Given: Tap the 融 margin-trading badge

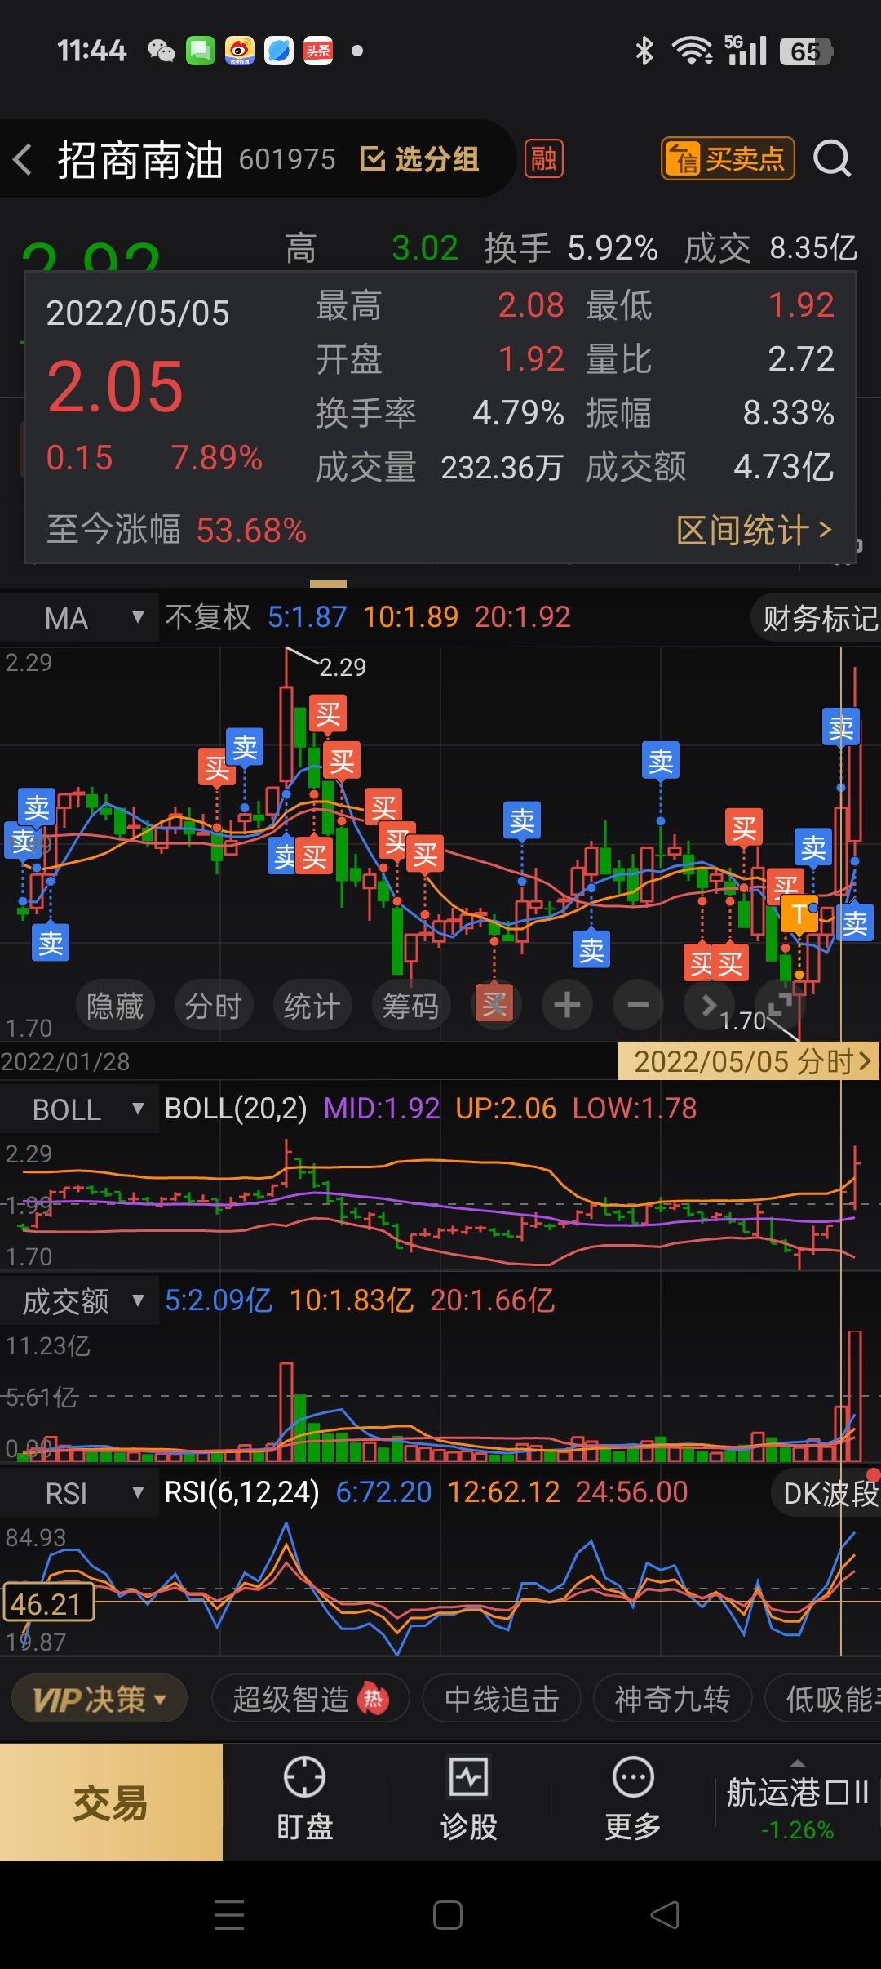Looking at the screenshot, I should point(543,158).
